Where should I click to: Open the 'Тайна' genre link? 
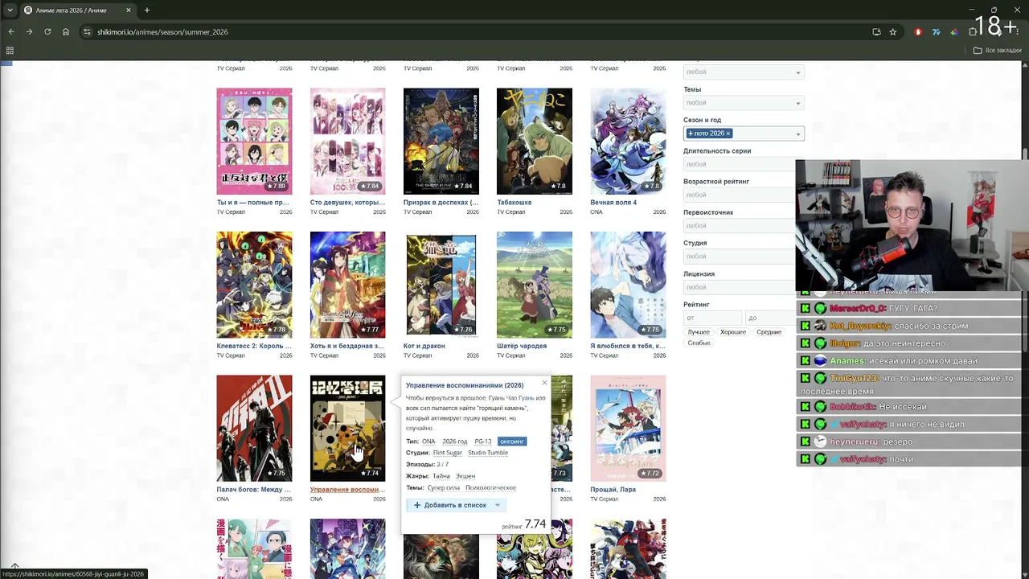click(x=441, y=476)
